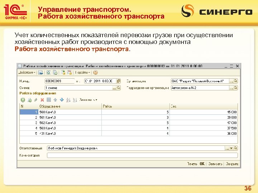
Task: Click the copy-document icon with green circle
Action: (x=55, y=73)
